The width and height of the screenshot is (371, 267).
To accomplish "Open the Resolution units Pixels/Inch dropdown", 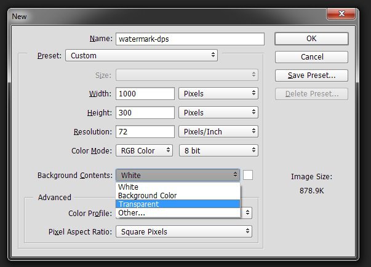I will [x=218, y=132].
